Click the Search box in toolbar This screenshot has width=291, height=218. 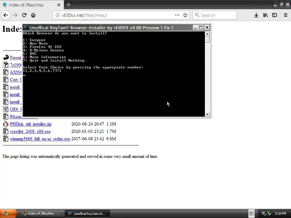[x=215, y=15]
